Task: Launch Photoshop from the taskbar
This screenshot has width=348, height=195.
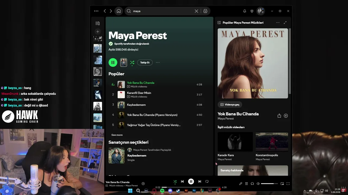Action: [194, 191]
